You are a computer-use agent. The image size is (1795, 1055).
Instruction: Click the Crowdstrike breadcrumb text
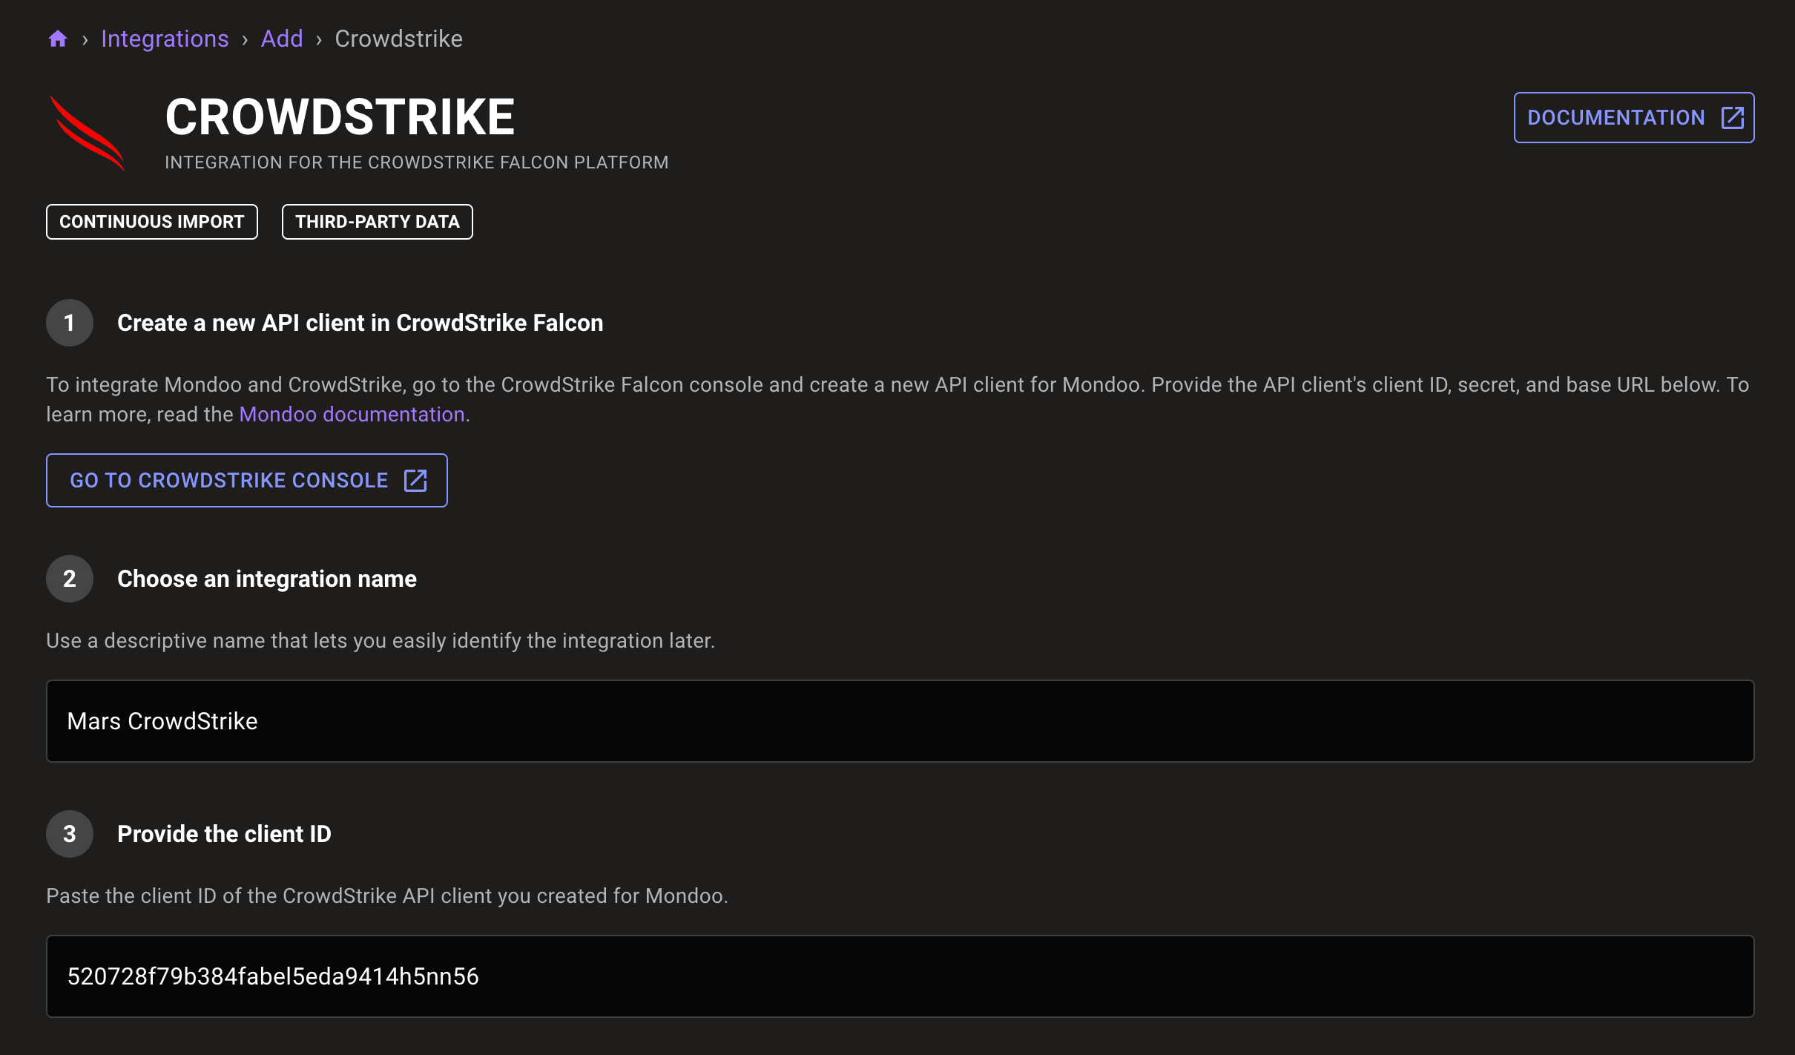coord(398,39)
